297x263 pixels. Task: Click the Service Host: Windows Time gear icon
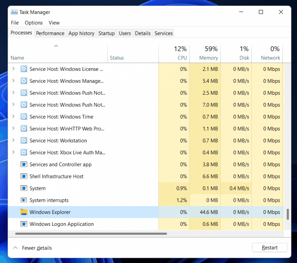point(24,117)
